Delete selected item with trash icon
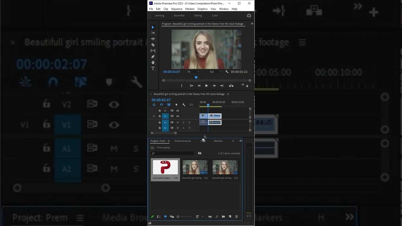 click(x=236, y=217)
